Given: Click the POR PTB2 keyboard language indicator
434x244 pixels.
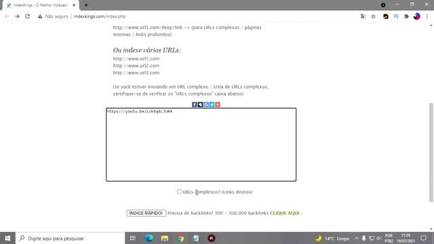Looking at the screenshot, I should coord(389,238).
